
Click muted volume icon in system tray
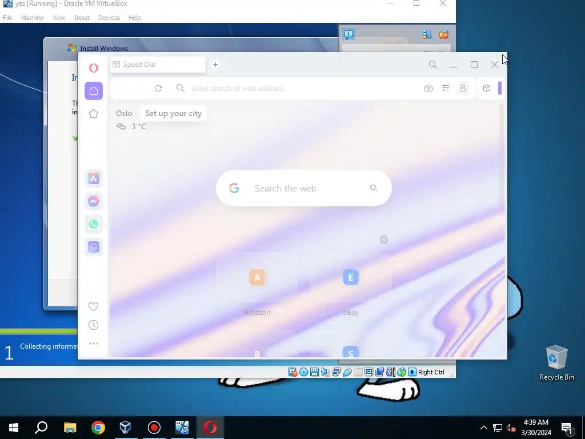pos(511,428)
